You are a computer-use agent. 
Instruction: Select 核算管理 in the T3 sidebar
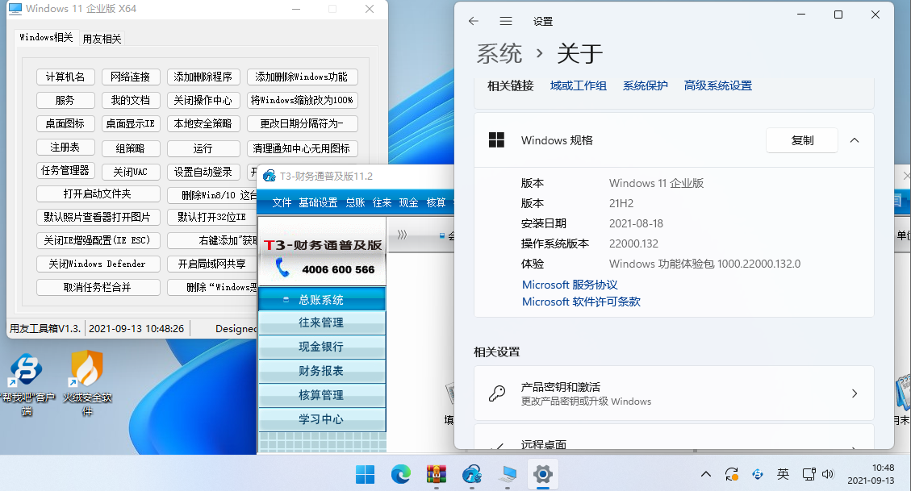coord(321,395)
